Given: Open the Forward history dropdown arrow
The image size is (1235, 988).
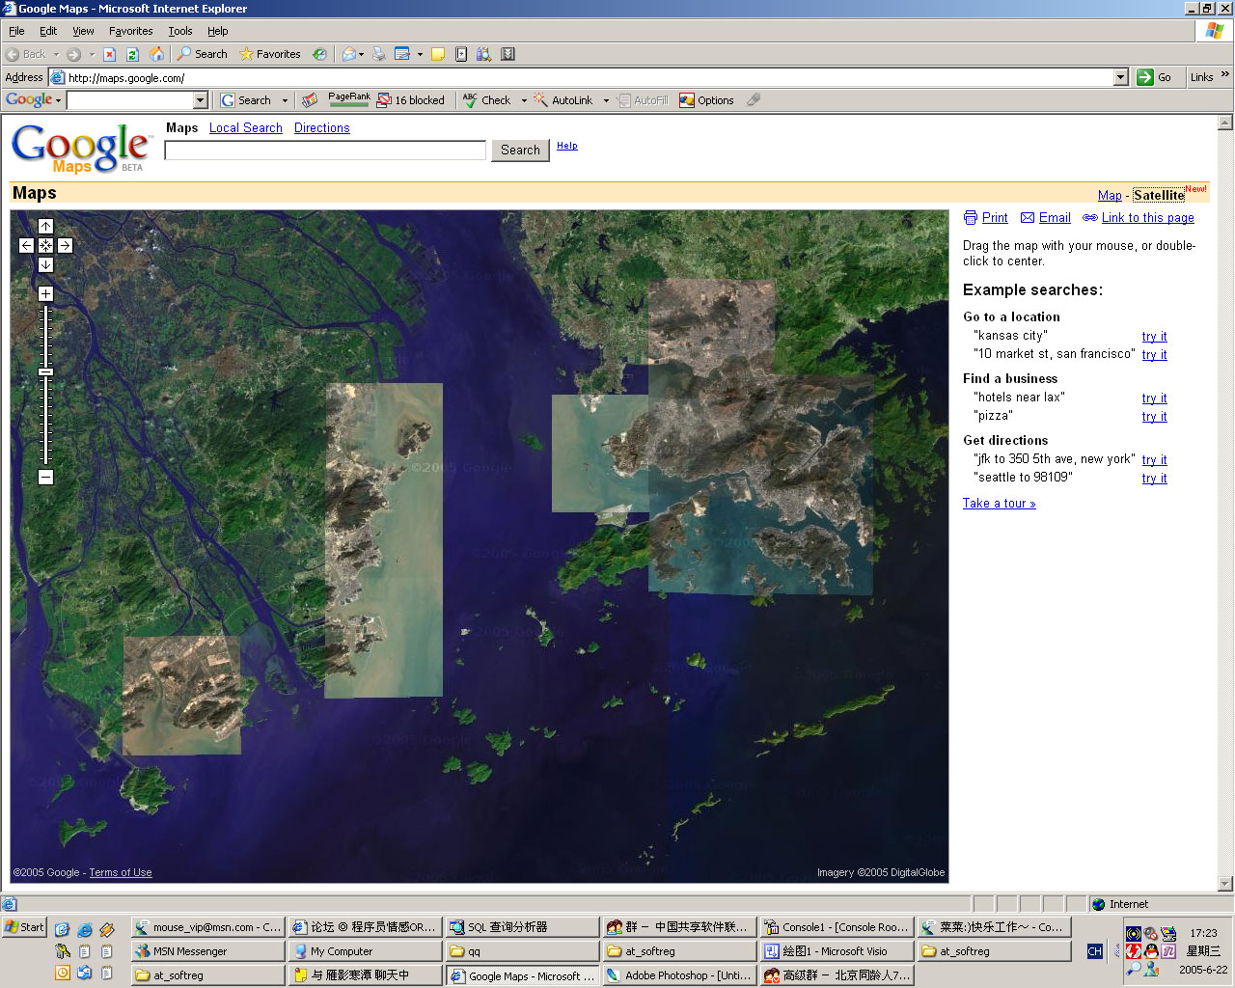Looking at the screenshot, I should [x=92, y=54].
